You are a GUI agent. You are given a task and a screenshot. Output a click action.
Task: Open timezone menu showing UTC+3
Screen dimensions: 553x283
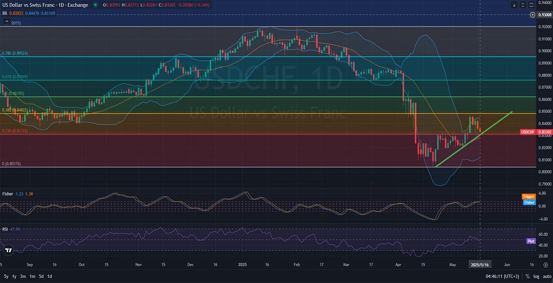(502, 276)
